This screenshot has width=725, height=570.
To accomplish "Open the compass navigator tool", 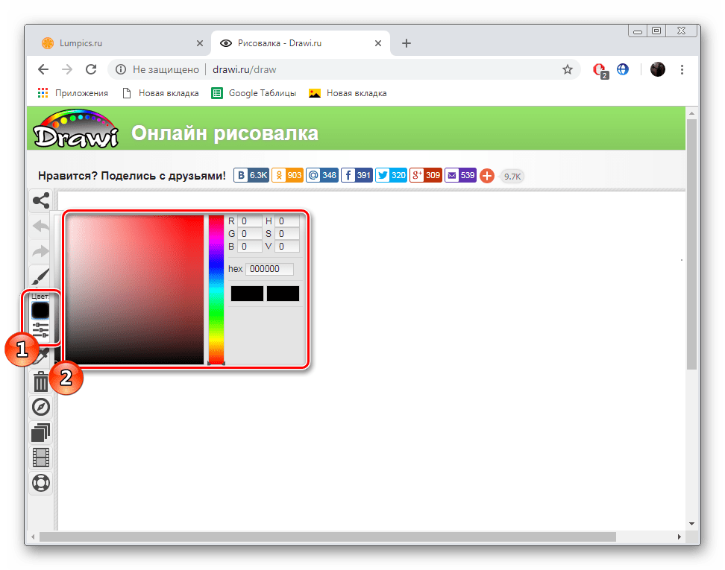I will tap(40, 407).
